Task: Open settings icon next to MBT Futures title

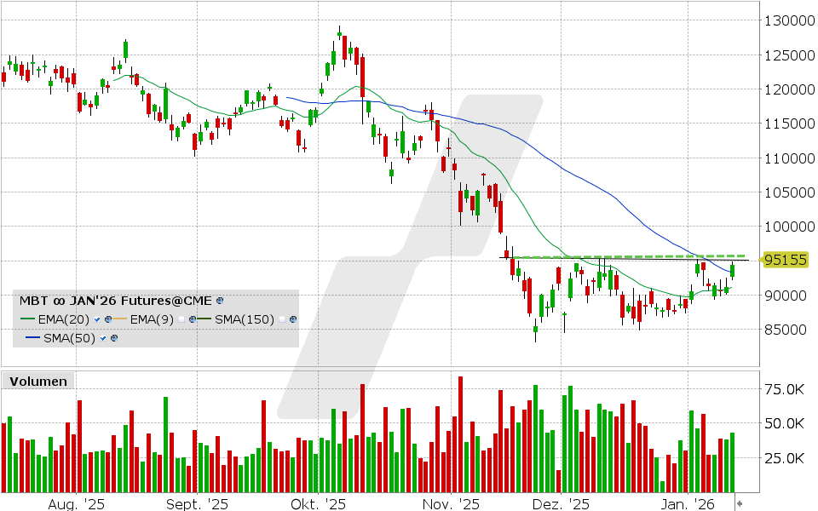Action: 220,301
